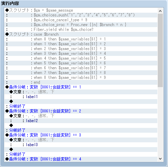Select the line 'when 6 then $game_variables[61] = 7'
Image resolution: width=168 pixels, height=167 pixels.
pos(81,68)
